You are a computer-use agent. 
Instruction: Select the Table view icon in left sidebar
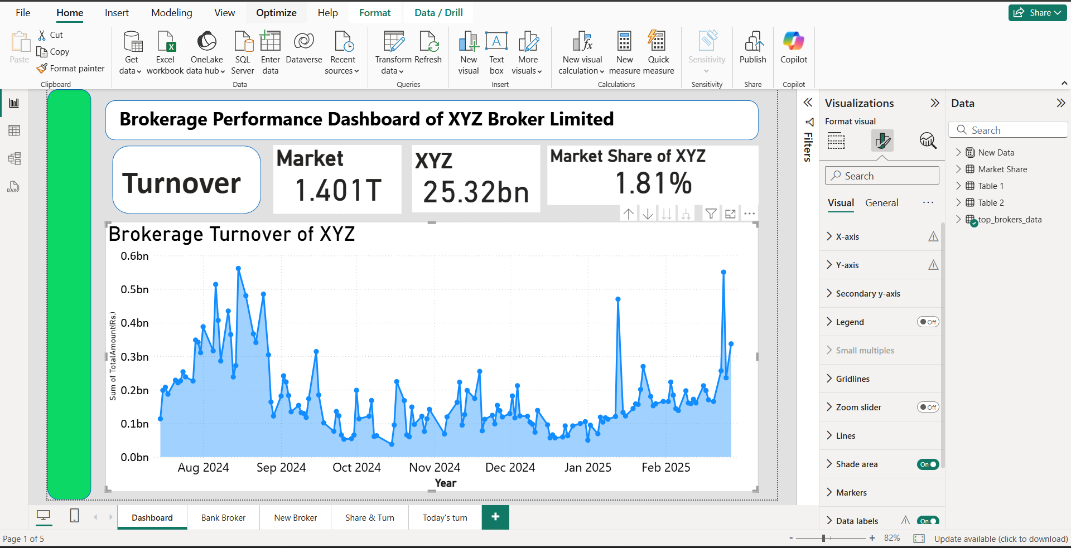point(14,130)
